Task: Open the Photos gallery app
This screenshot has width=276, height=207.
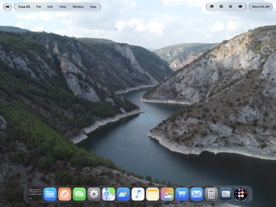Action: point(167,194)
